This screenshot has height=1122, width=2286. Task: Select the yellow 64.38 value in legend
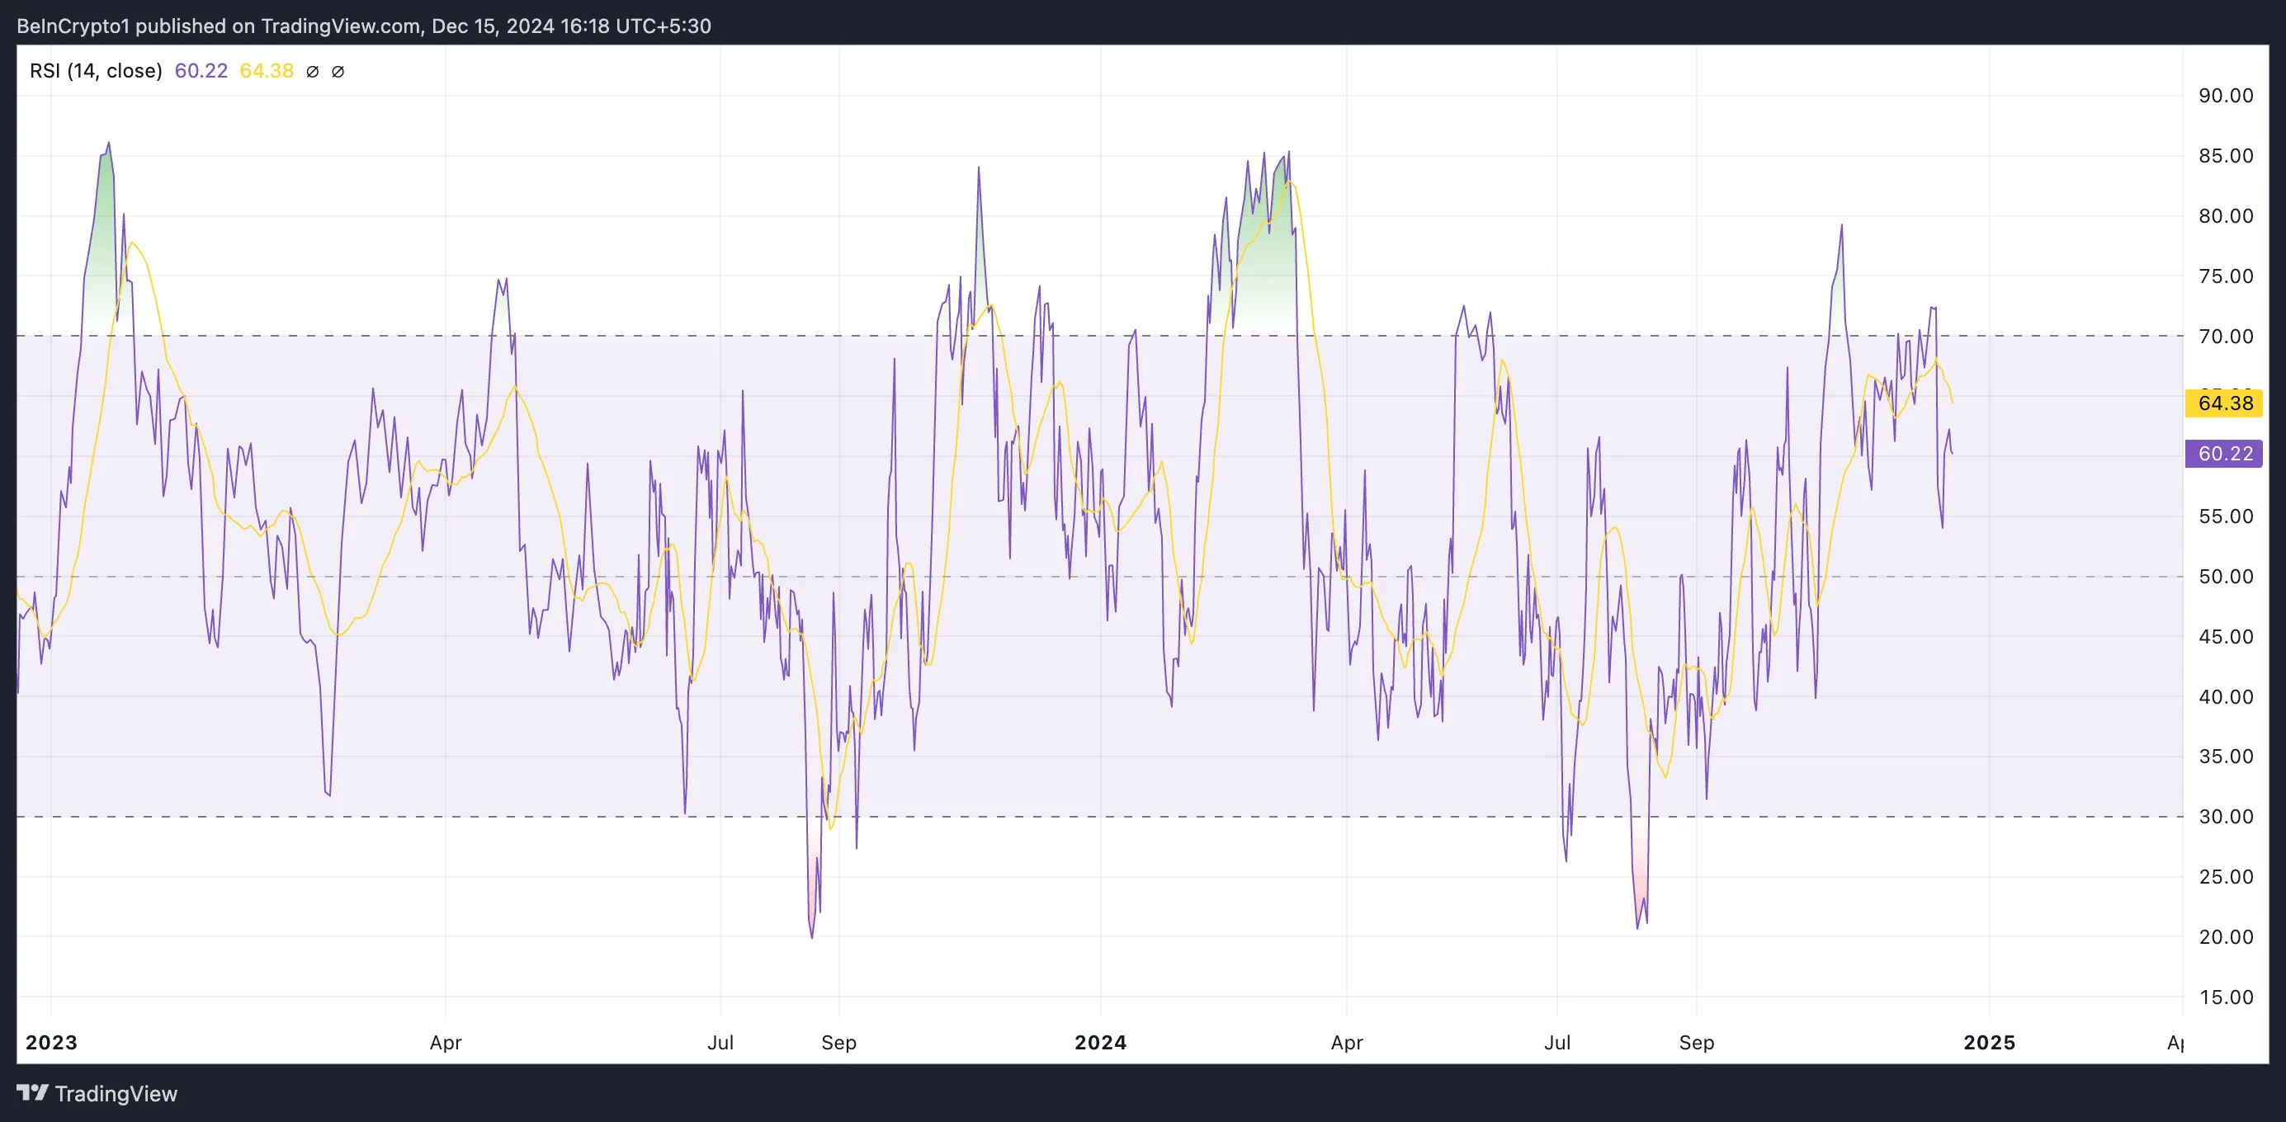pyautogui.click(x=267, y=71)
